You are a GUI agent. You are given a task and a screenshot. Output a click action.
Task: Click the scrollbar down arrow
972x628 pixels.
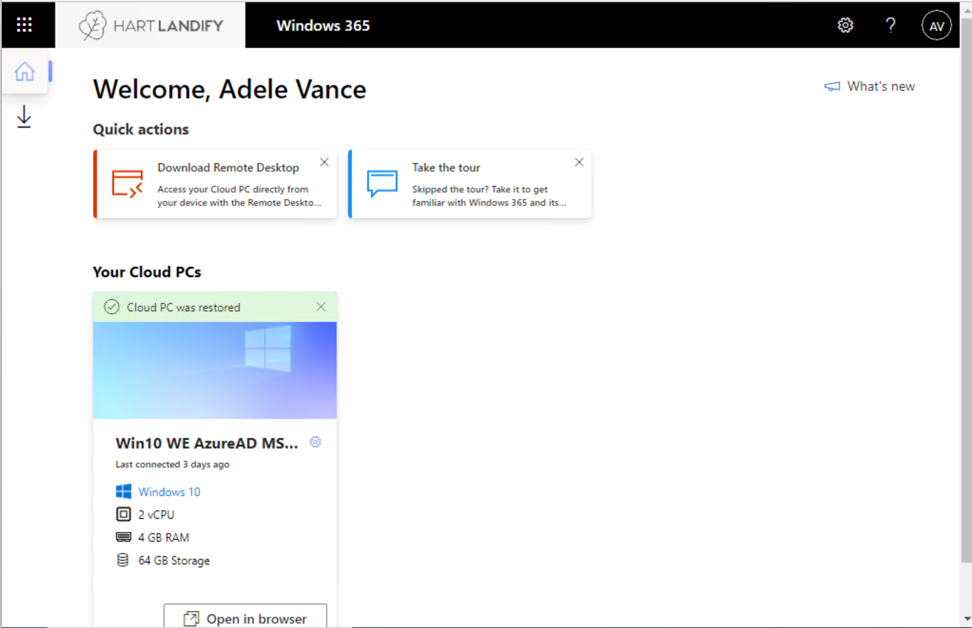coord(966,618)
